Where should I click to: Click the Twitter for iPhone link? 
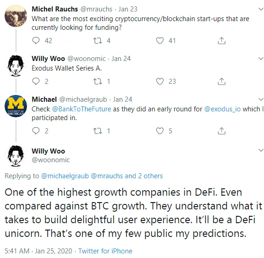coord(105,251)
